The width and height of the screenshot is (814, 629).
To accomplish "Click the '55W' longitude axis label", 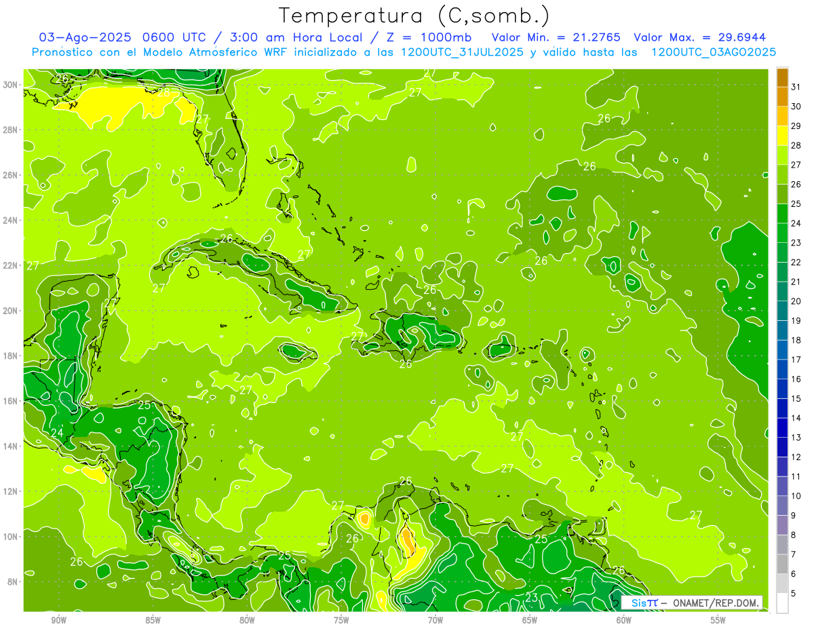I will [x=718, y=620].
